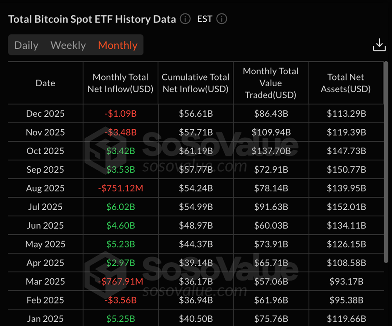Click the EST timezone label
The width and height of the screenshot is (392, 326).
[x=204, y=19]
